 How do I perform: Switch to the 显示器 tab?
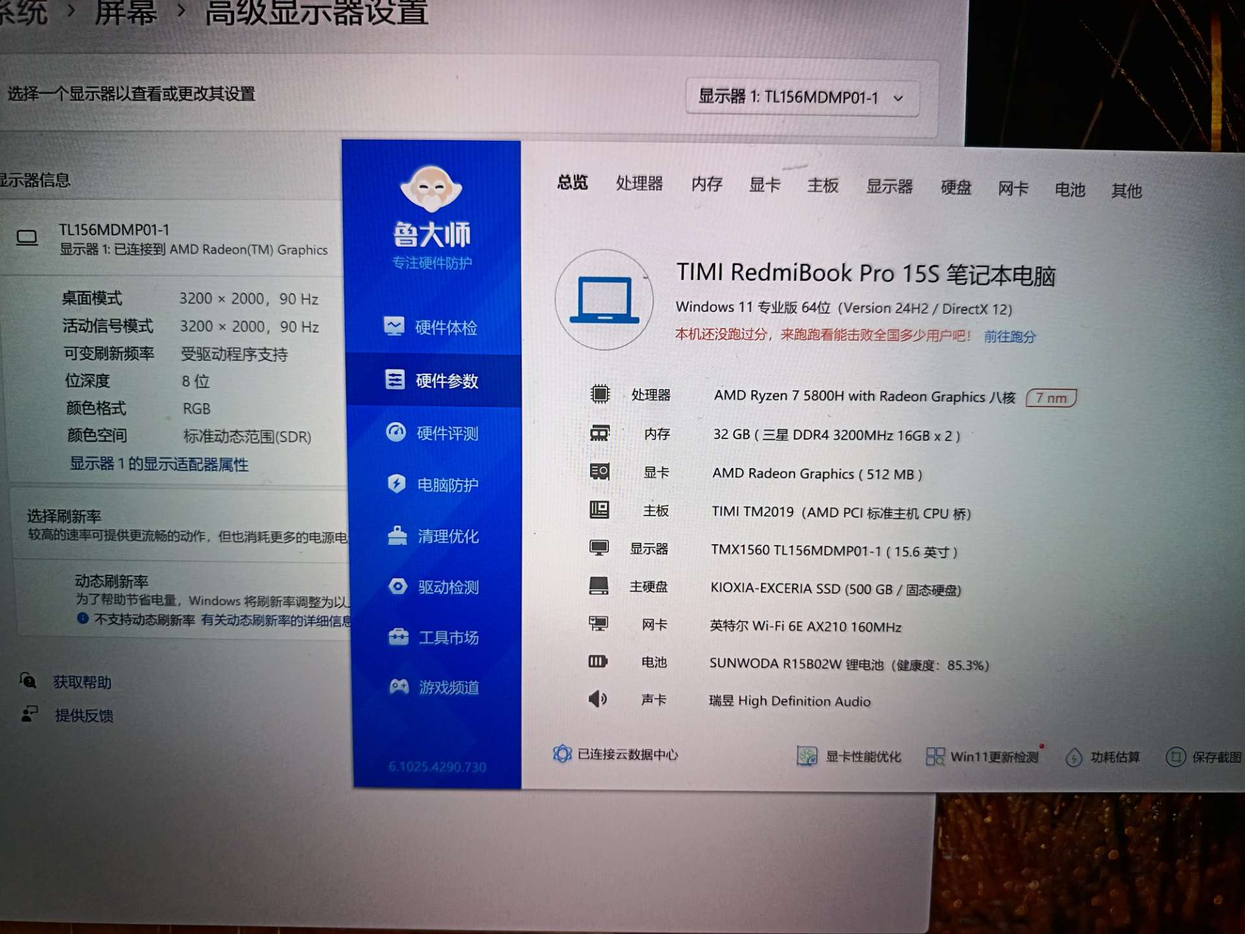point(890,187)
